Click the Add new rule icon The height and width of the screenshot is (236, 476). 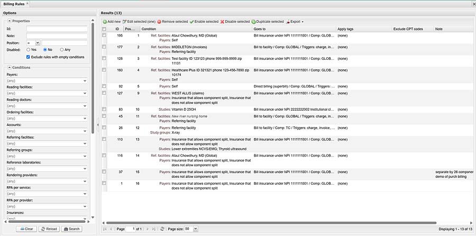(x=105, y=22)
